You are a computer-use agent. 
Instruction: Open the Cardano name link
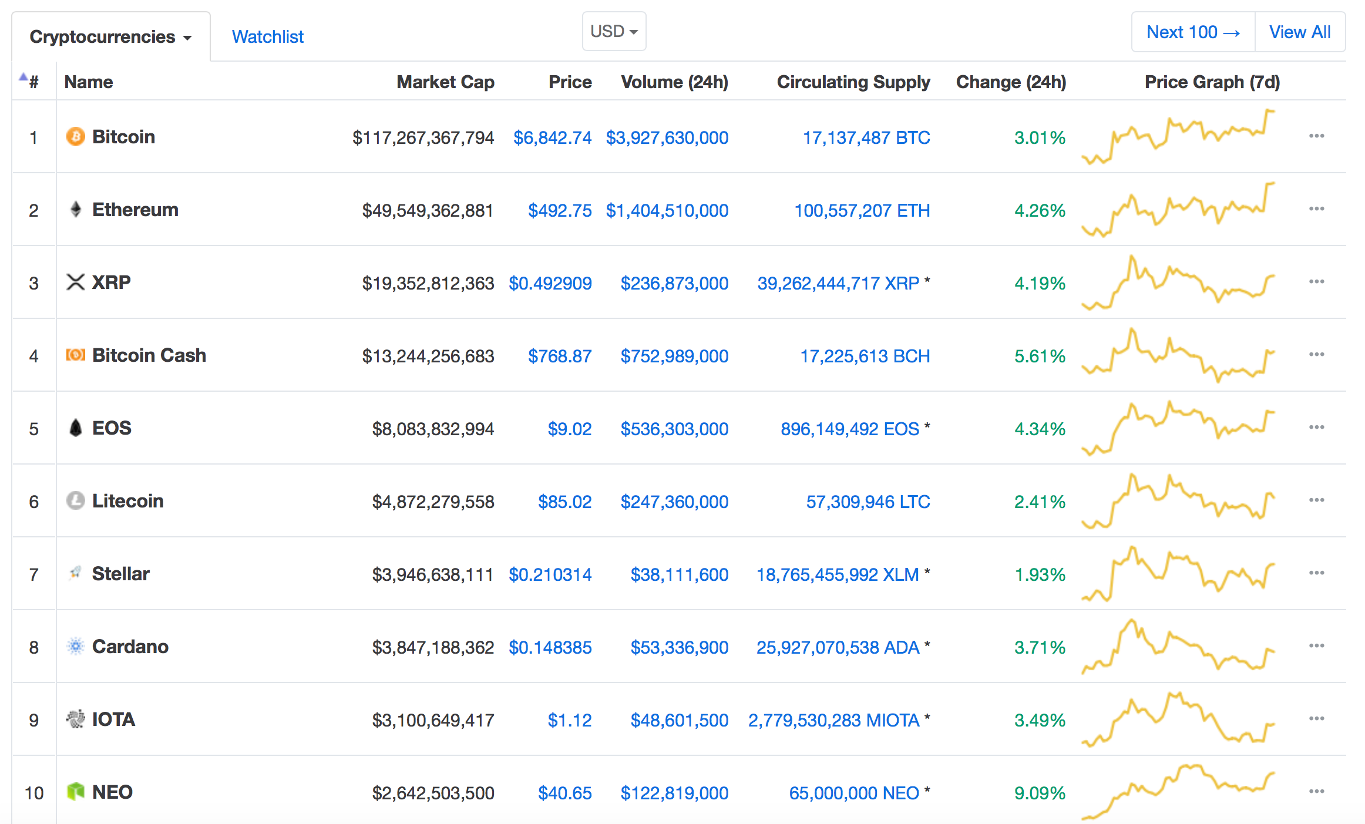[x=130, y=646]
